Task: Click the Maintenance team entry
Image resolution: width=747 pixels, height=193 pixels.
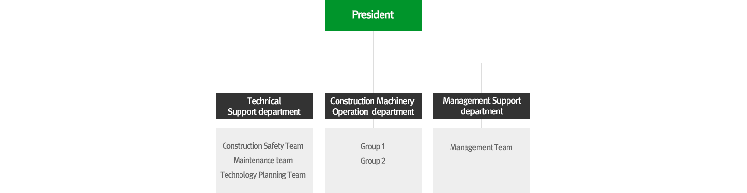Action: (263, 160)
